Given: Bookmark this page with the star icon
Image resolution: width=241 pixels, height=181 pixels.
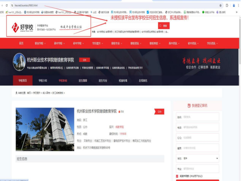Looking at the screenshot, I should click(221, 5).
